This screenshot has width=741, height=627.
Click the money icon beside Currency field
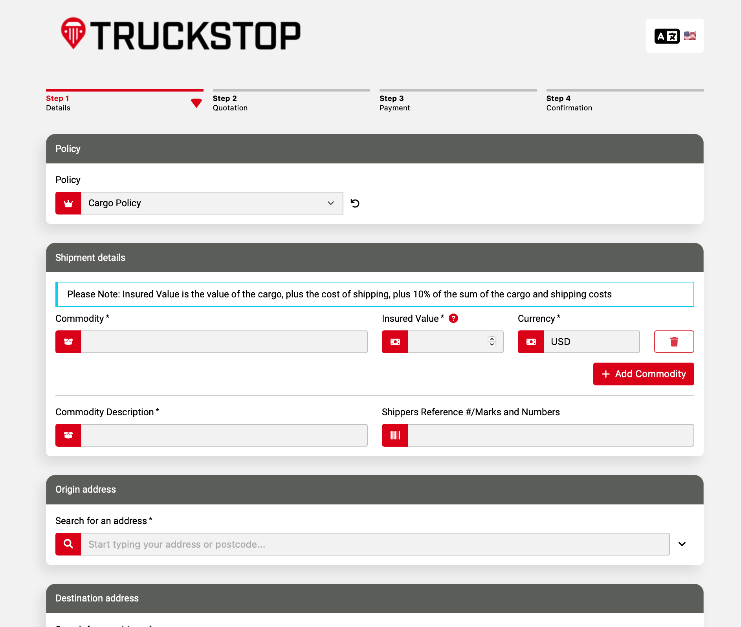tap(531, 342)
